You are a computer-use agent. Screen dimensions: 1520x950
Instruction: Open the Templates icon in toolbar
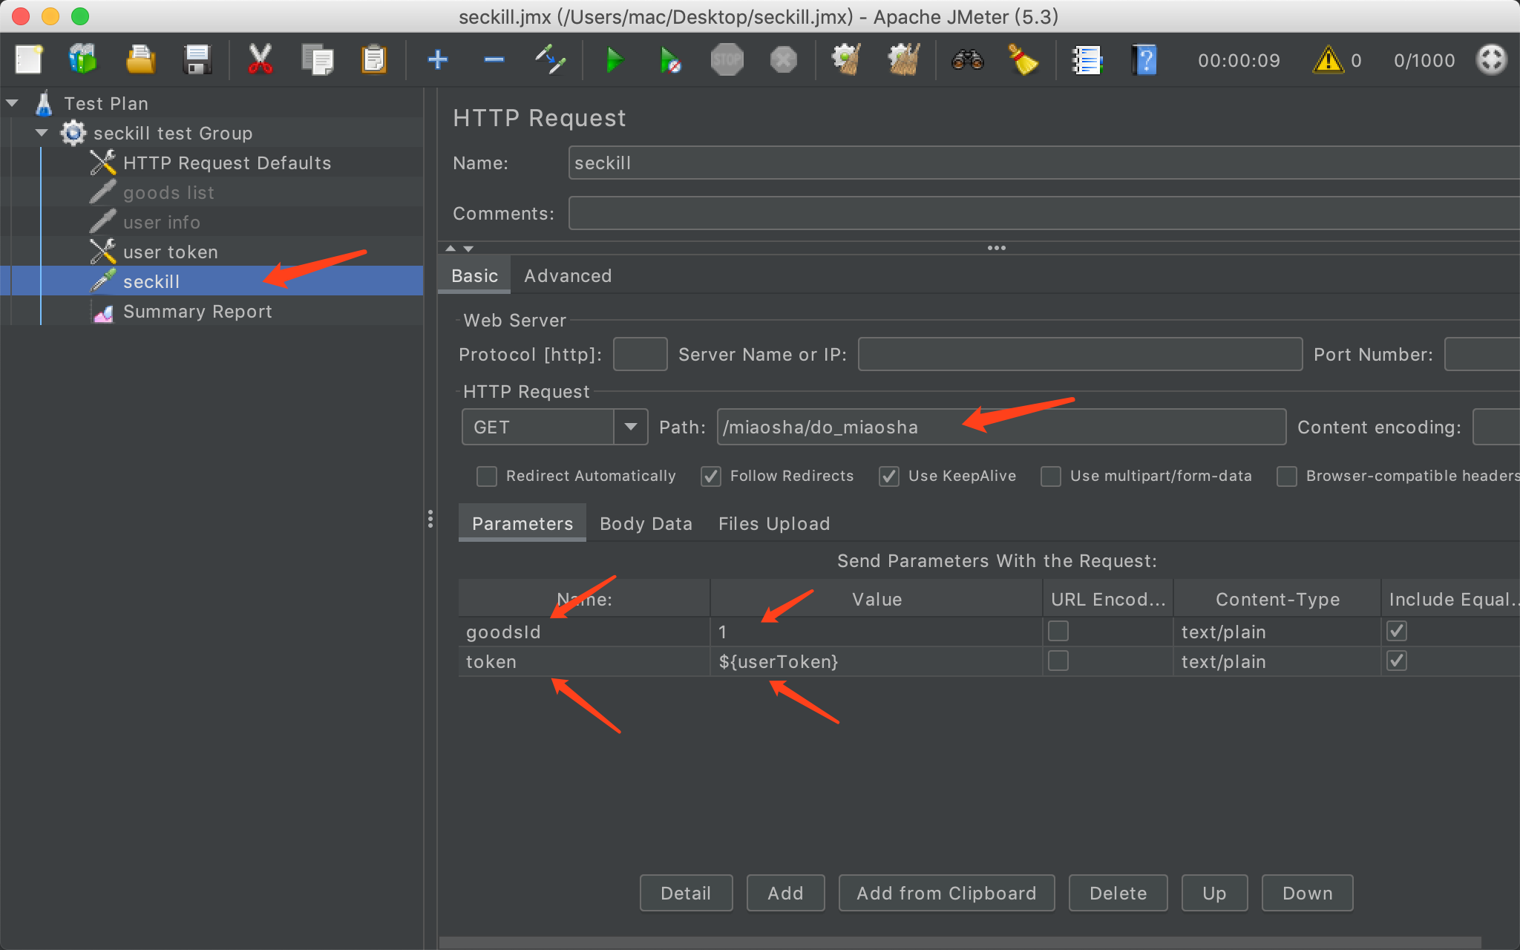pos(83,60)
